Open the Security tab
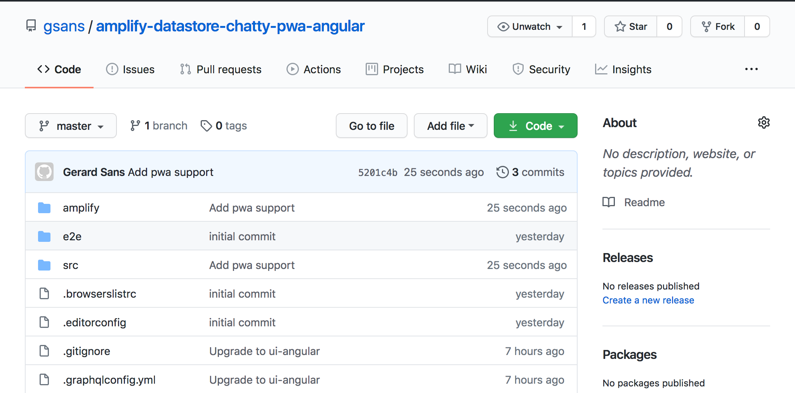This screenshot has height=393, width=795. (x=541, y=69)
